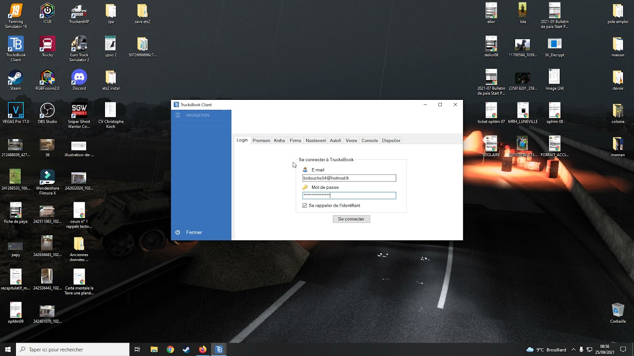Open the Verze tab
634x356 pixels.
[x=351, y=140]
